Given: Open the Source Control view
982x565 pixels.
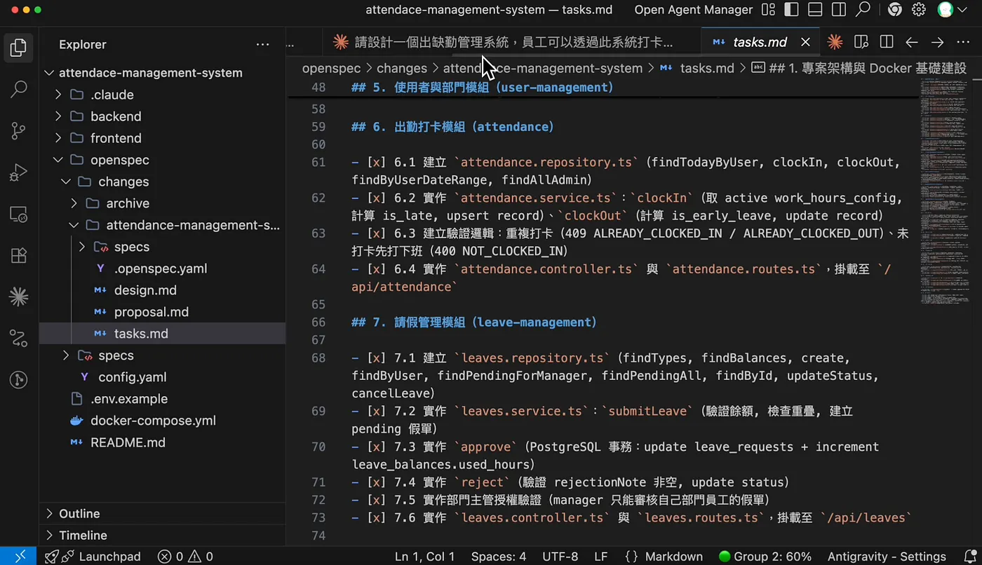Looking at the screenshot, I should [x=19, y=131].
